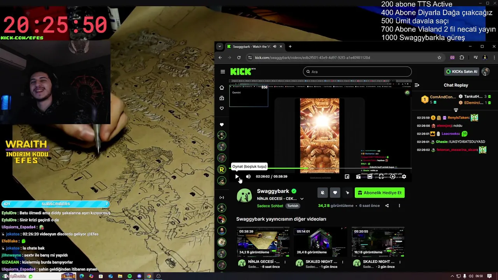The height and width of the screenshot is (280, 498).
Task: Click the Turkish language tag
Action: tap(293, 206)
